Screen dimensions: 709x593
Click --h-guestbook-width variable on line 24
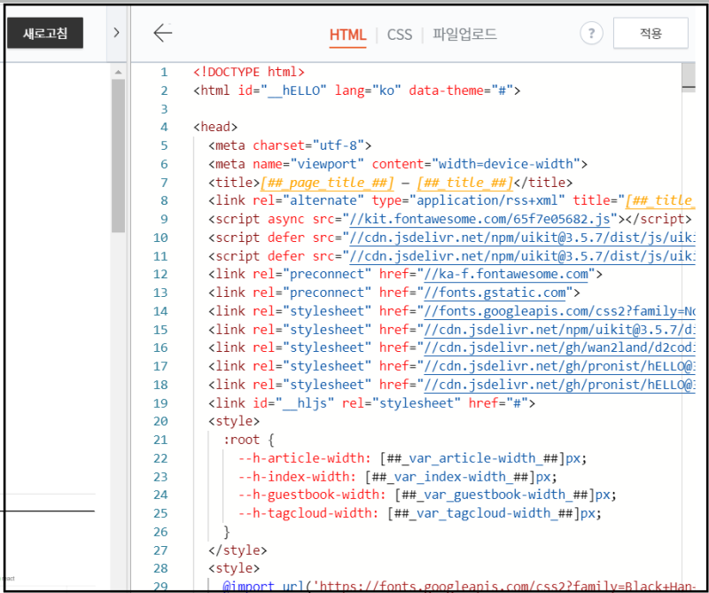coord(312,495)
